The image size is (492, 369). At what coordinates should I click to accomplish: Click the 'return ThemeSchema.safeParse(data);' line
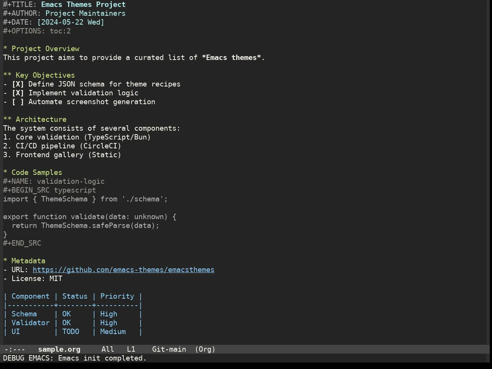pos(85,226)
